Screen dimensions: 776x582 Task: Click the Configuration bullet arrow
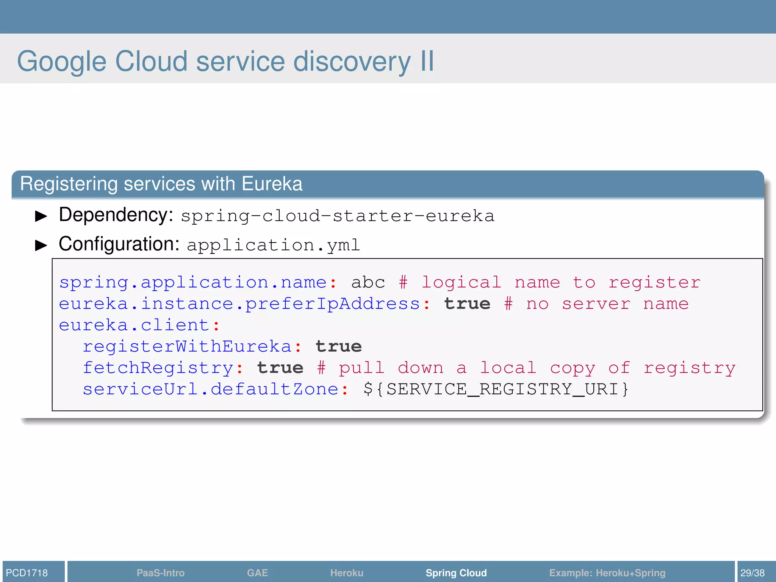pyautogui.click(x=41, y=245)
